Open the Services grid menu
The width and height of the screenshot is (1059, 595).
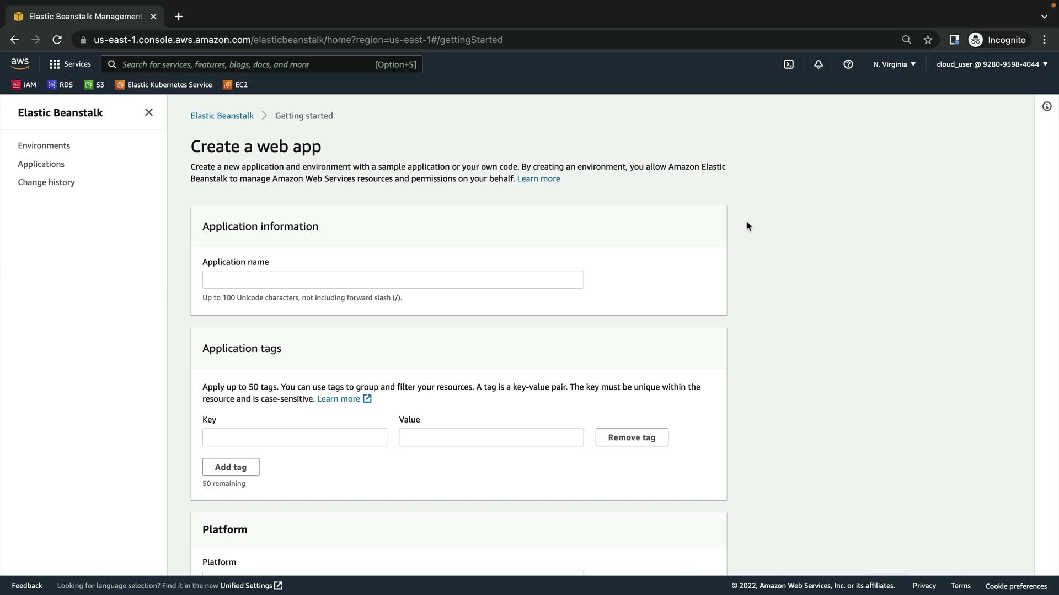tap(70, 64)
